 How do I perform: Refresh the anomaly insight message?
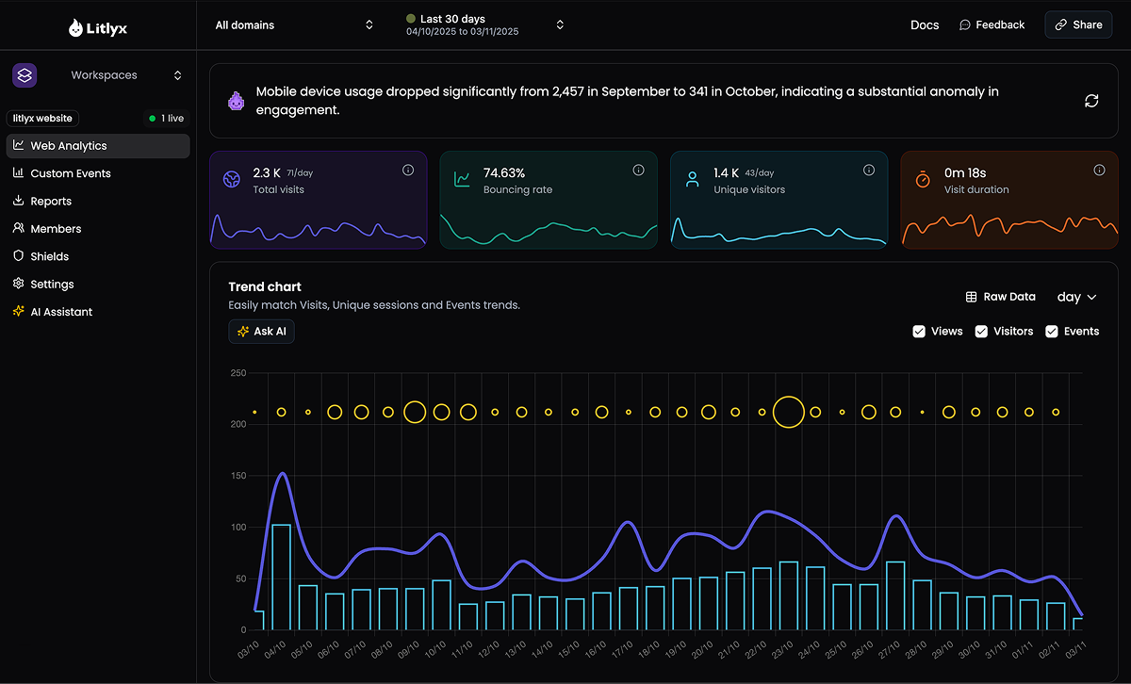coord(1091,99)
